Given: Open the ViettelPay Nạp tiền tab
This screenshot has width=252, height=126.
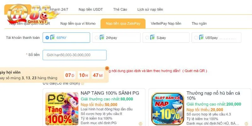Looking at the screenshot, I should click(x=166, y=24).
